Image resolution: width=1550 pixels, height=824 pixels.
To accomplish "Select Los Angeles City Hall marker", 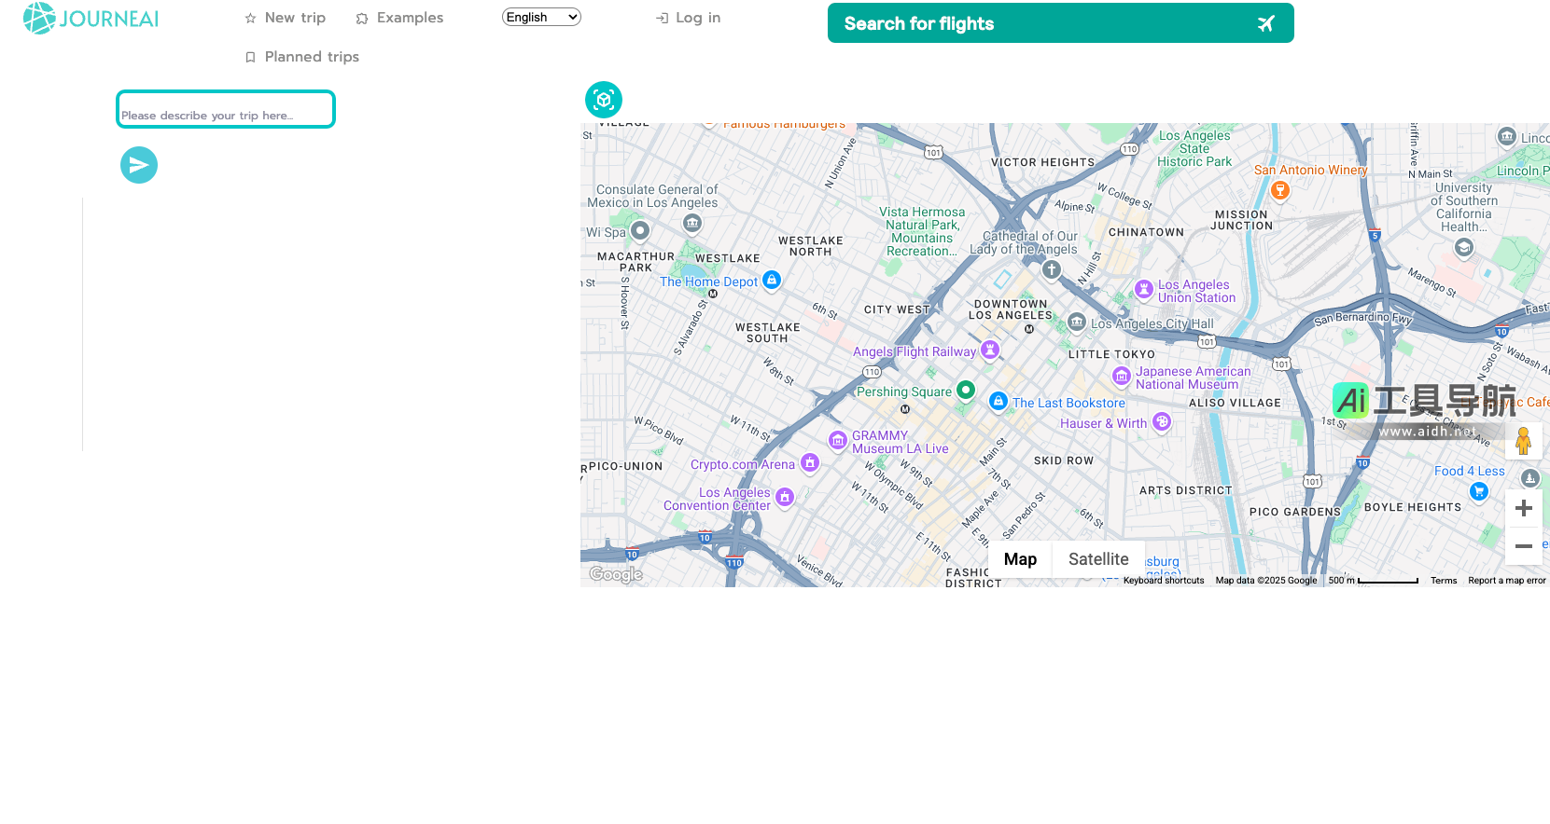I will coord(1077,323).
